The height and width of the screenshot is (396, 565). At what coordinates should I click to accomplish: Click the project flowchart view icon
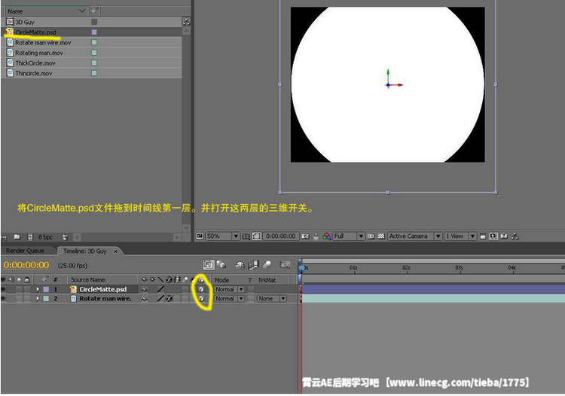[186, 23]
